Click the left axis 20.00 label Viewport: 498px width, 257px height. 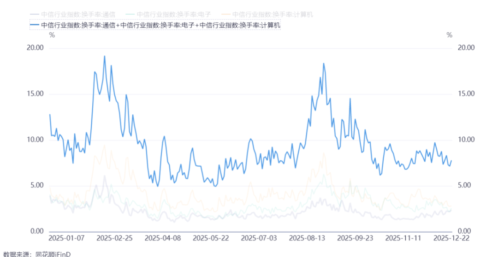[35, 48]
